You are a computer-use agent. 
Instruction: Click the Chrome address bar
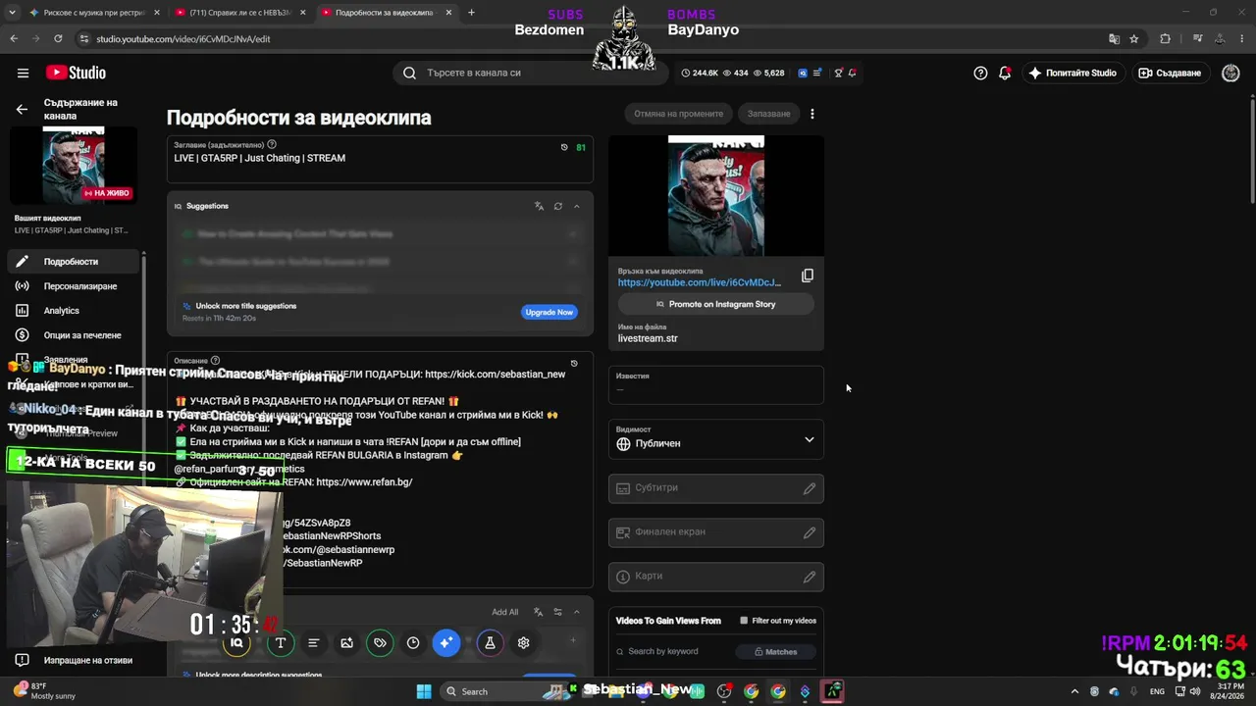pyautogui.click(x=589, y=39)
